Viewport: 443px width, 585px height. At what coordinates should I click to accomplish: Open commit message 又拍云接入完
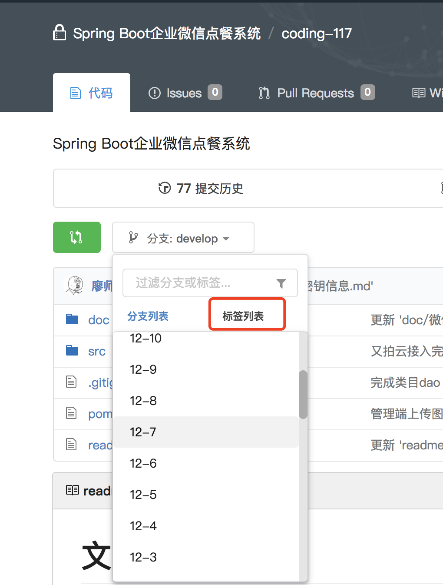(407, 351)
